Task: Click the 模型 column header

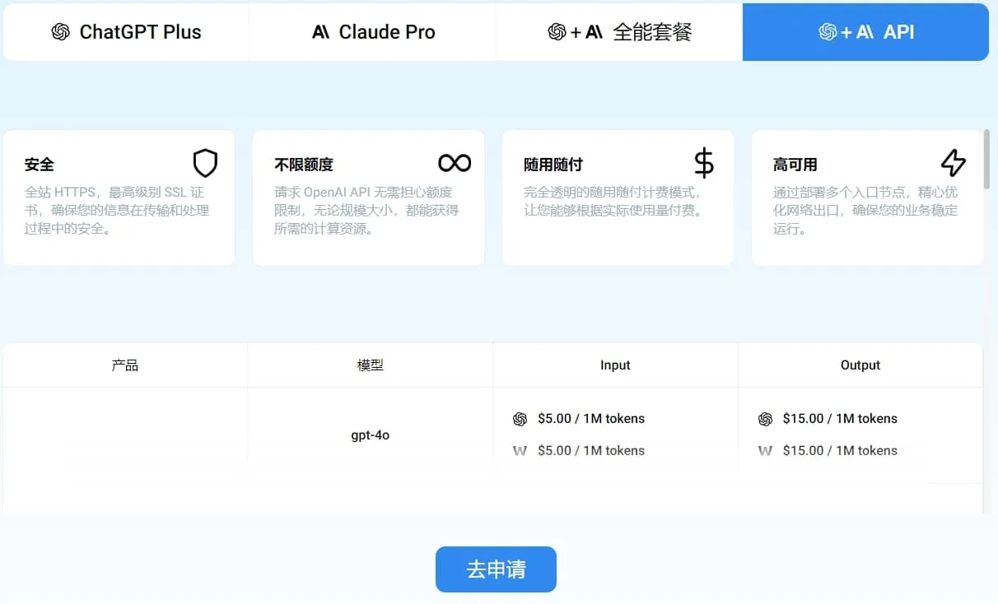Action: tap(371, 365)
